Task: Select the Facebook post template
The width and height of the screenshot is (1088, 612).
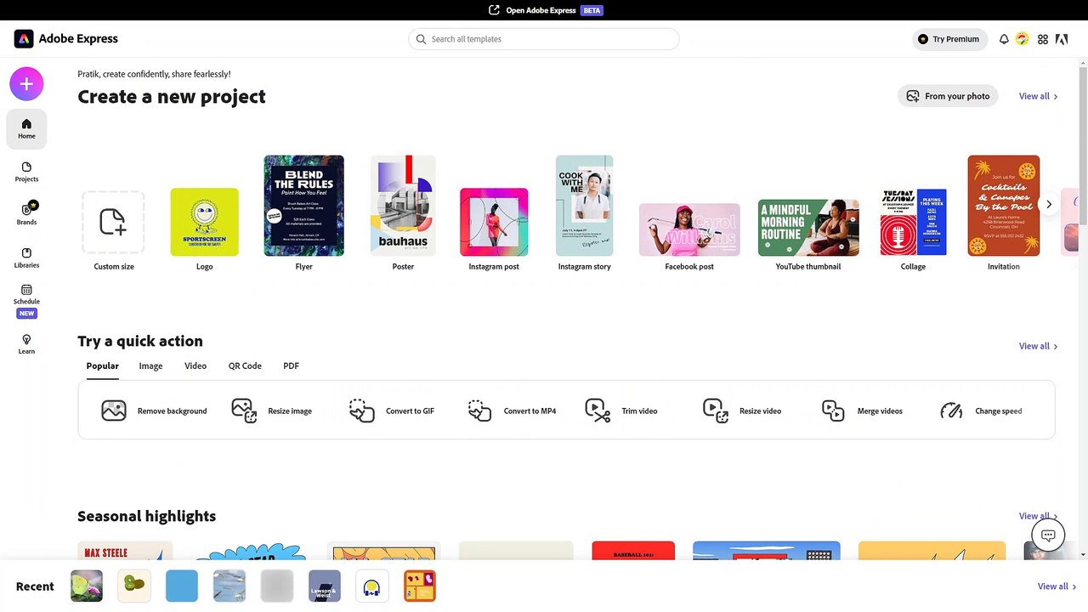Action: 689,229
